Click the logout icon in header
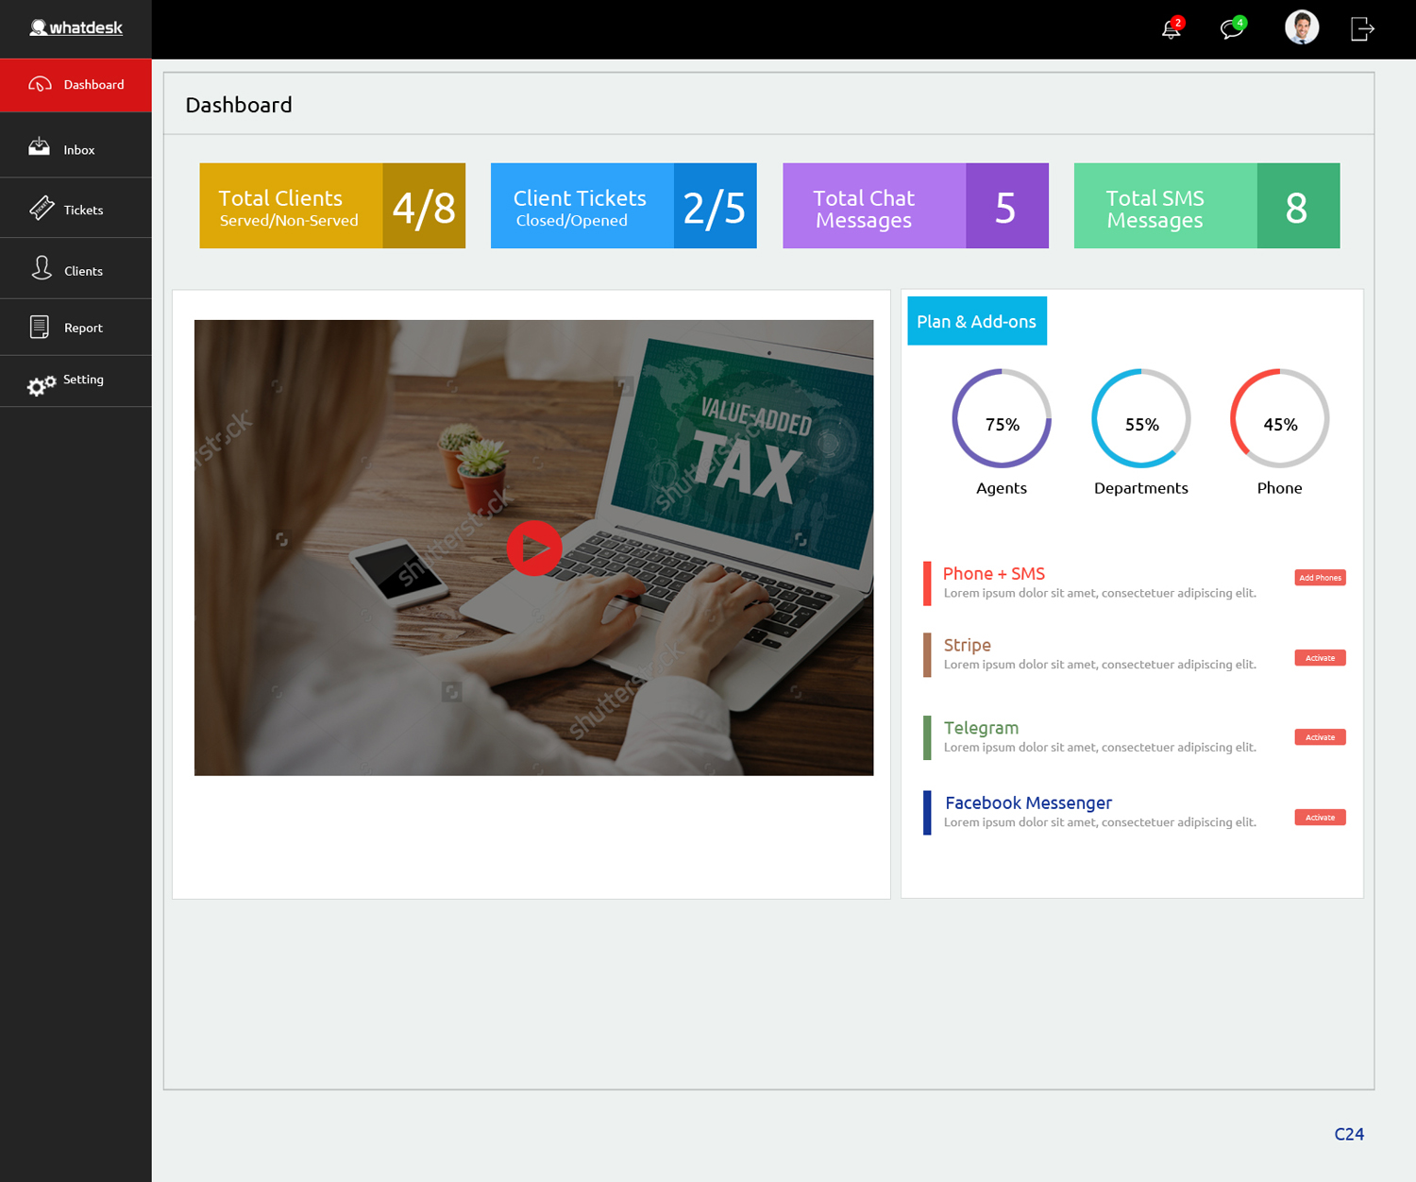 click(1361, 29)
